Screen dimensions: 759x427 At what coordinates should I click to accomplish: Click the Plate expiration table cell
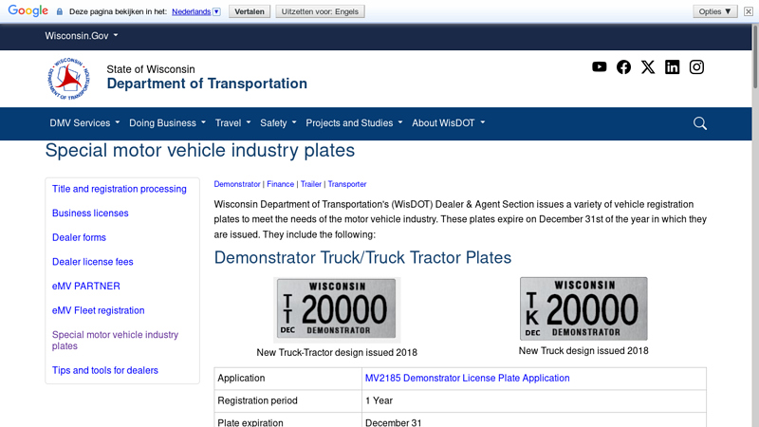[288, 421]
